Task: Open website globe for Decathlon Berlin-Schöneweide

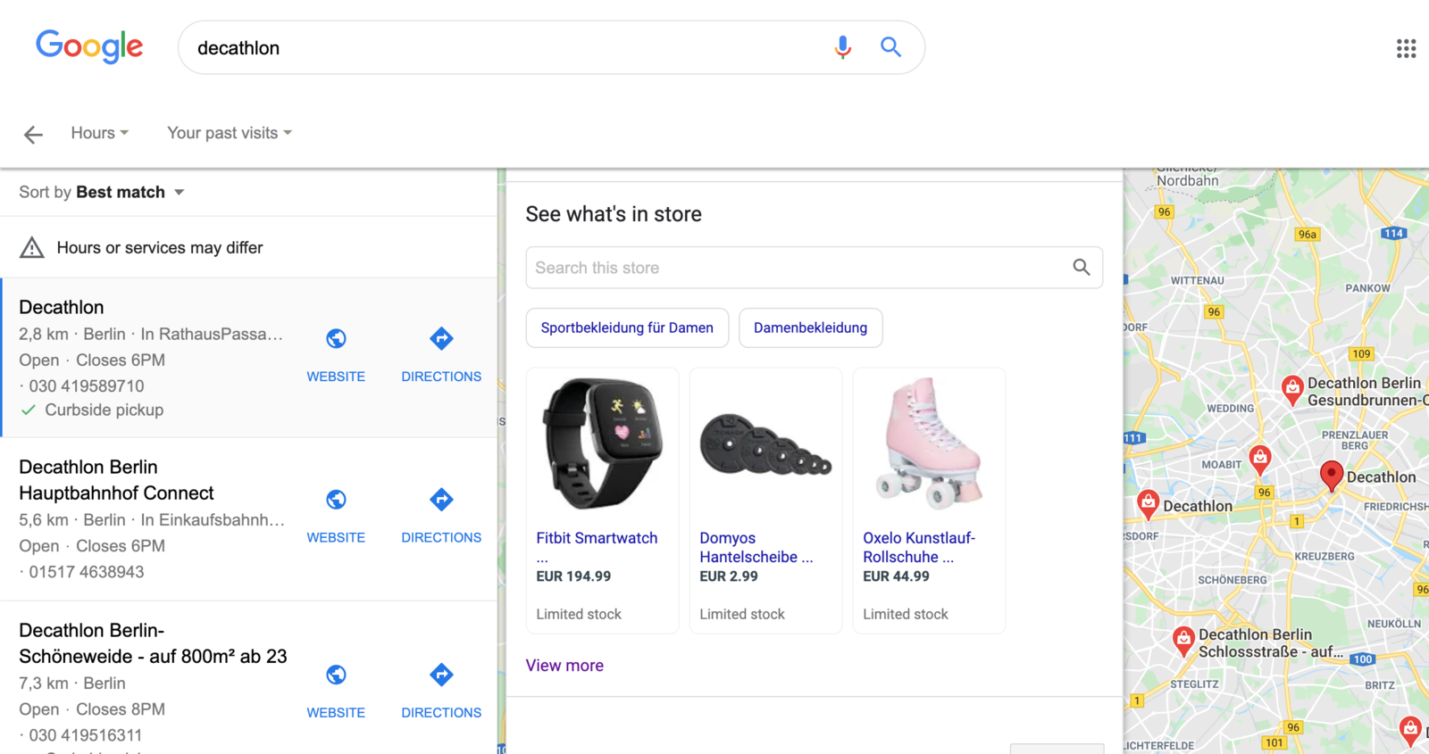Action: 336,675
